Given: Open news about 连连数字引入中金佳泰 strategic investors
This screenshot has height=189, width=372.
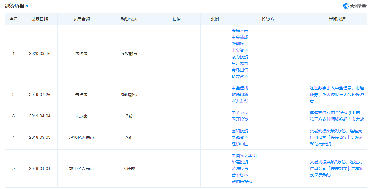Looking at the screenshot, I should click(337, 94).
